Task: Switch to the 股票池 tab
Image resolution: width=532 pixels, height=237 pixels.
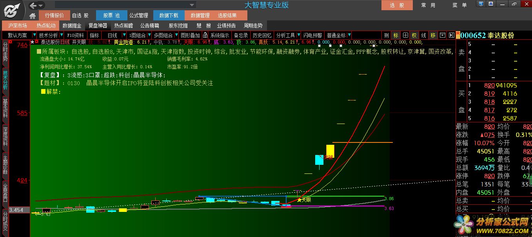Action: pyautogui.click(x=111, y=15)
